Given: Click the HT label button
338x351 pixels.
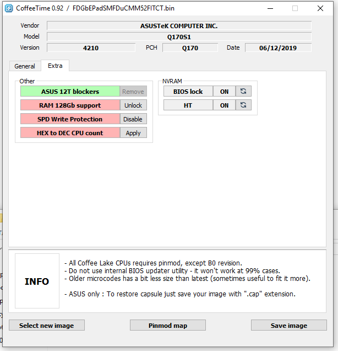Looking at the screenshot, I should pyautogui.click(x=188, y=105).
